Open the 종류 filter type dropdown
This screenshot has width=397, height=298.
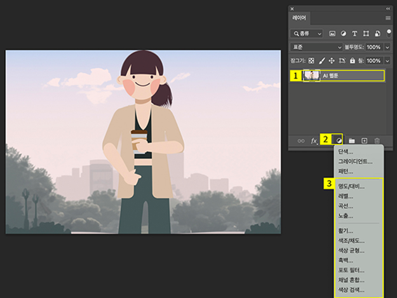coord(306,34)
